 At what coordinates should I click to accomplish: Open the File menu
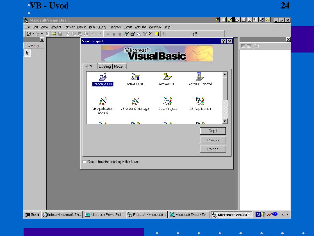[27, 27]
